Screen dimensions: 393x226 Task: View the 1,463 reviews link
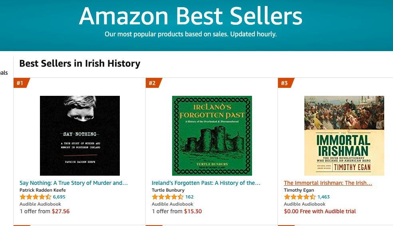tap(324, 197)
